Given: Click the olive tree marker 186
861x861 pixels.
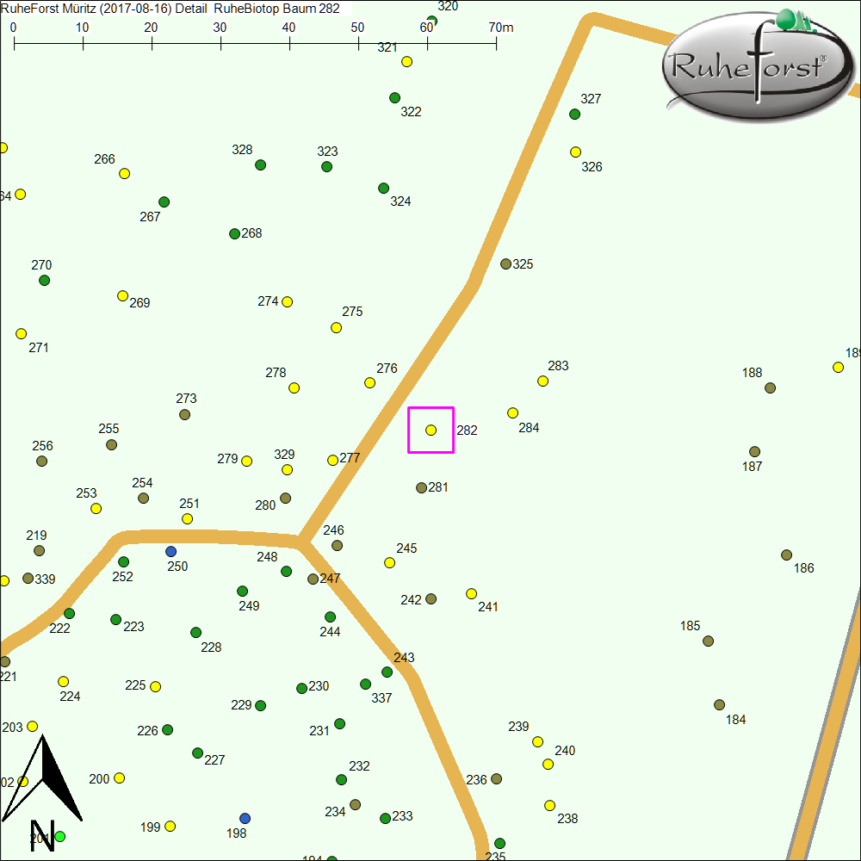Looking at the screenshot, I should [786, 554].
